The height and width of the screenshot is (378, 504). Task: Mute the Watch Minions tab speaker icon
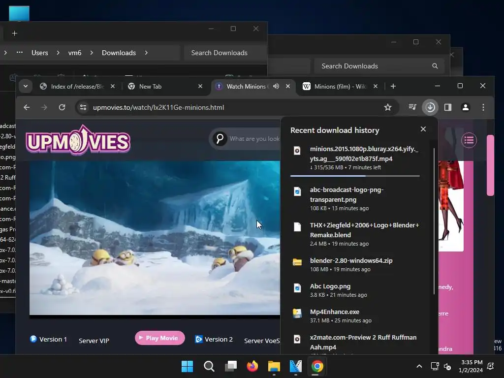pos(276,86)
